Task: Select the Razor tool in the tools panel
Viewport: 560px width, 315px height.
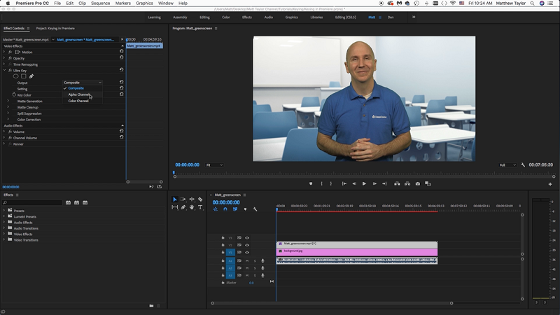Action: tap(200, 199)
